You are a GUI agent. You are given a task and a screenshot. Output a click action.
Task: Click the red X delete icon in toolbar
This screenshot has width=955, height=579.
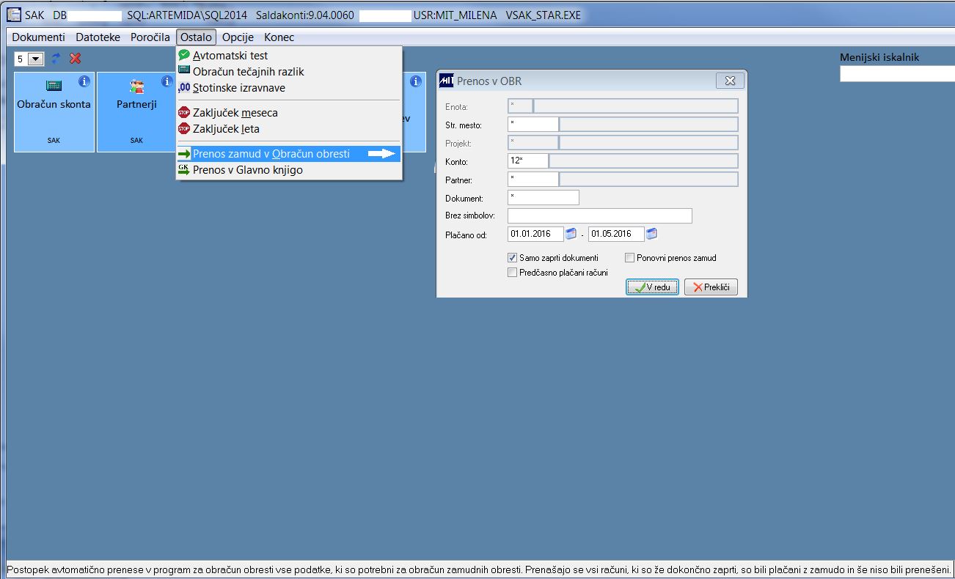click(75, 58)
